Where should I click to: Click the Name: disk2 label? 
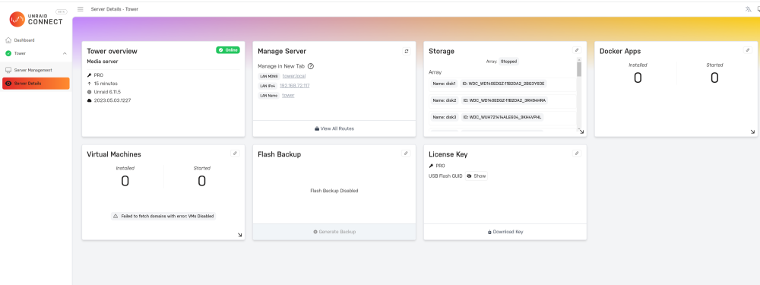[444, 100]
